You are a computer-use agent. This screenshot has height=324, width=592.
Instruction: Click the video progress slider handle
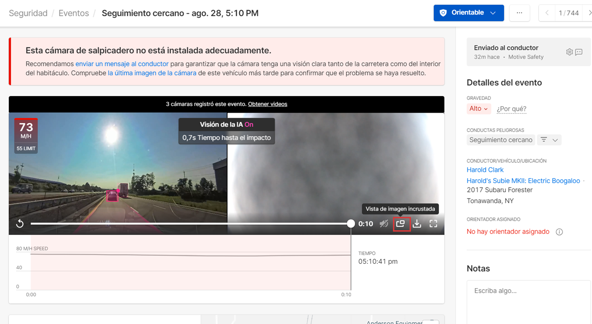[x=351, y=224]
